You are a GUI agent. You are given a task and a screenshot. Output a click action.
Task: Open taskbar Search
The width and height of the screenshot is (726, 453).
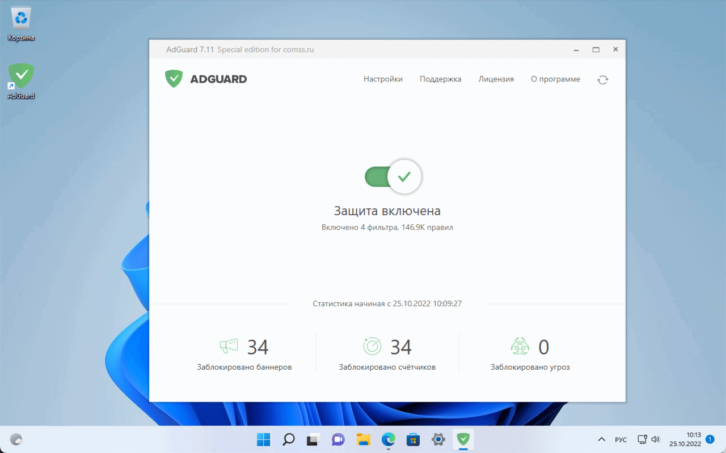coord(289,439)
